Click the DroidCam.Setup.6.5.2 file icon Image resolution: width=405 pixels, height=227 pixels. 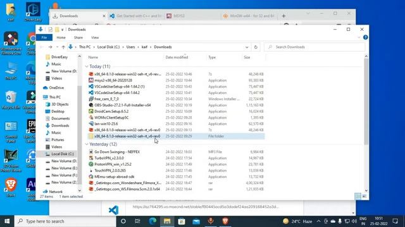[91, 111]
